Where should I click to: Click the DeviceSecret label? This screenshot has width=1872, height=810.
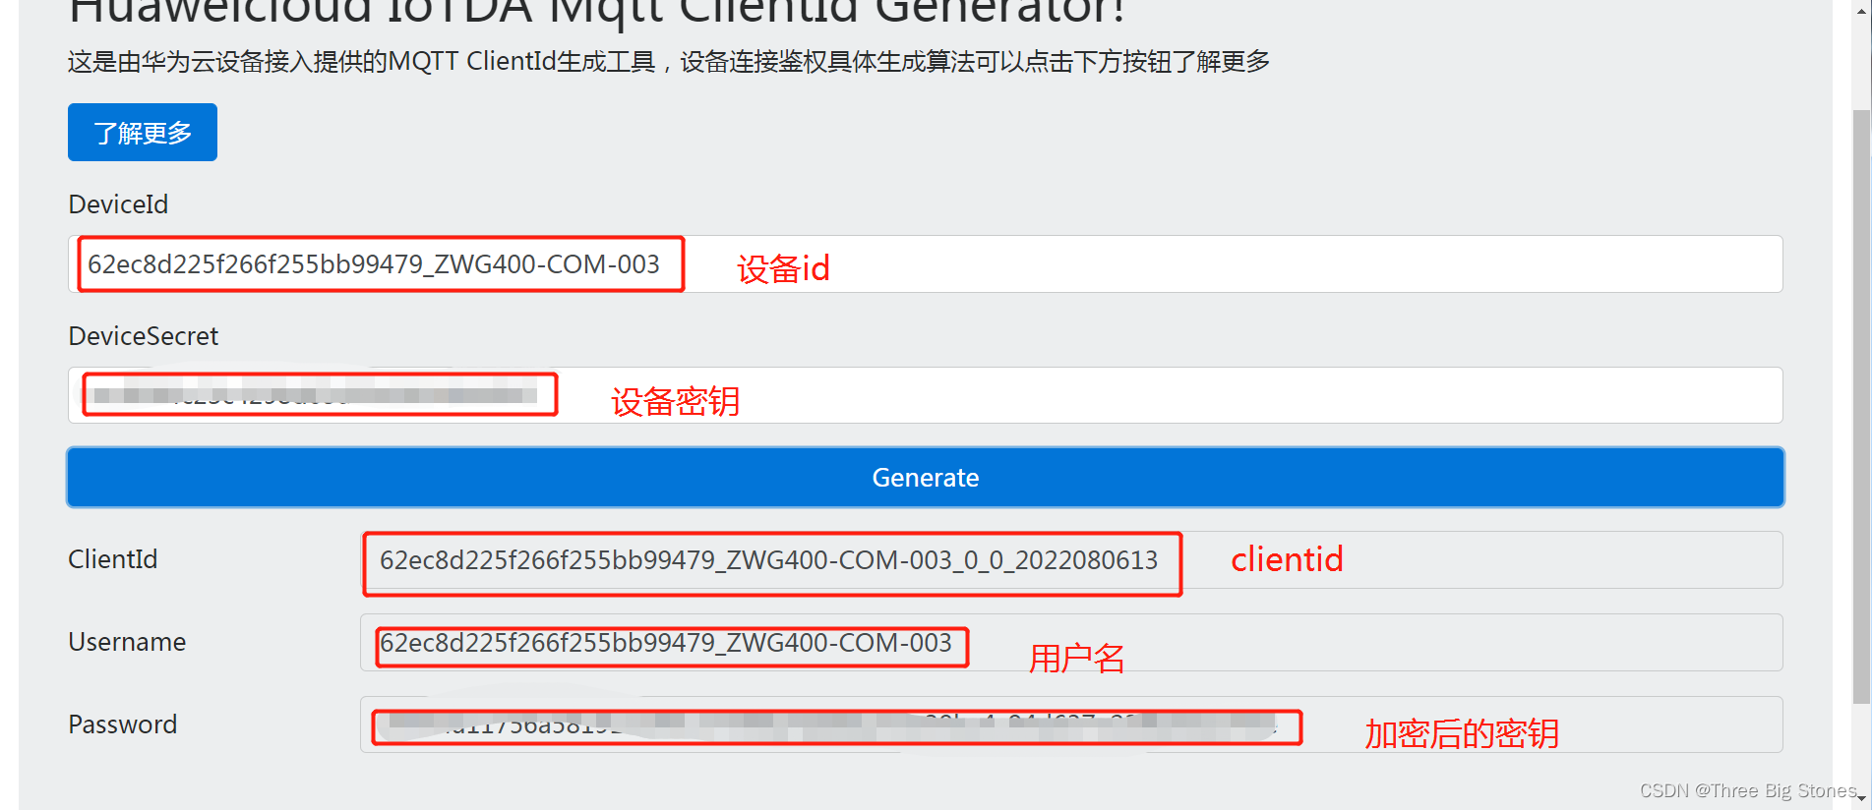144,336
